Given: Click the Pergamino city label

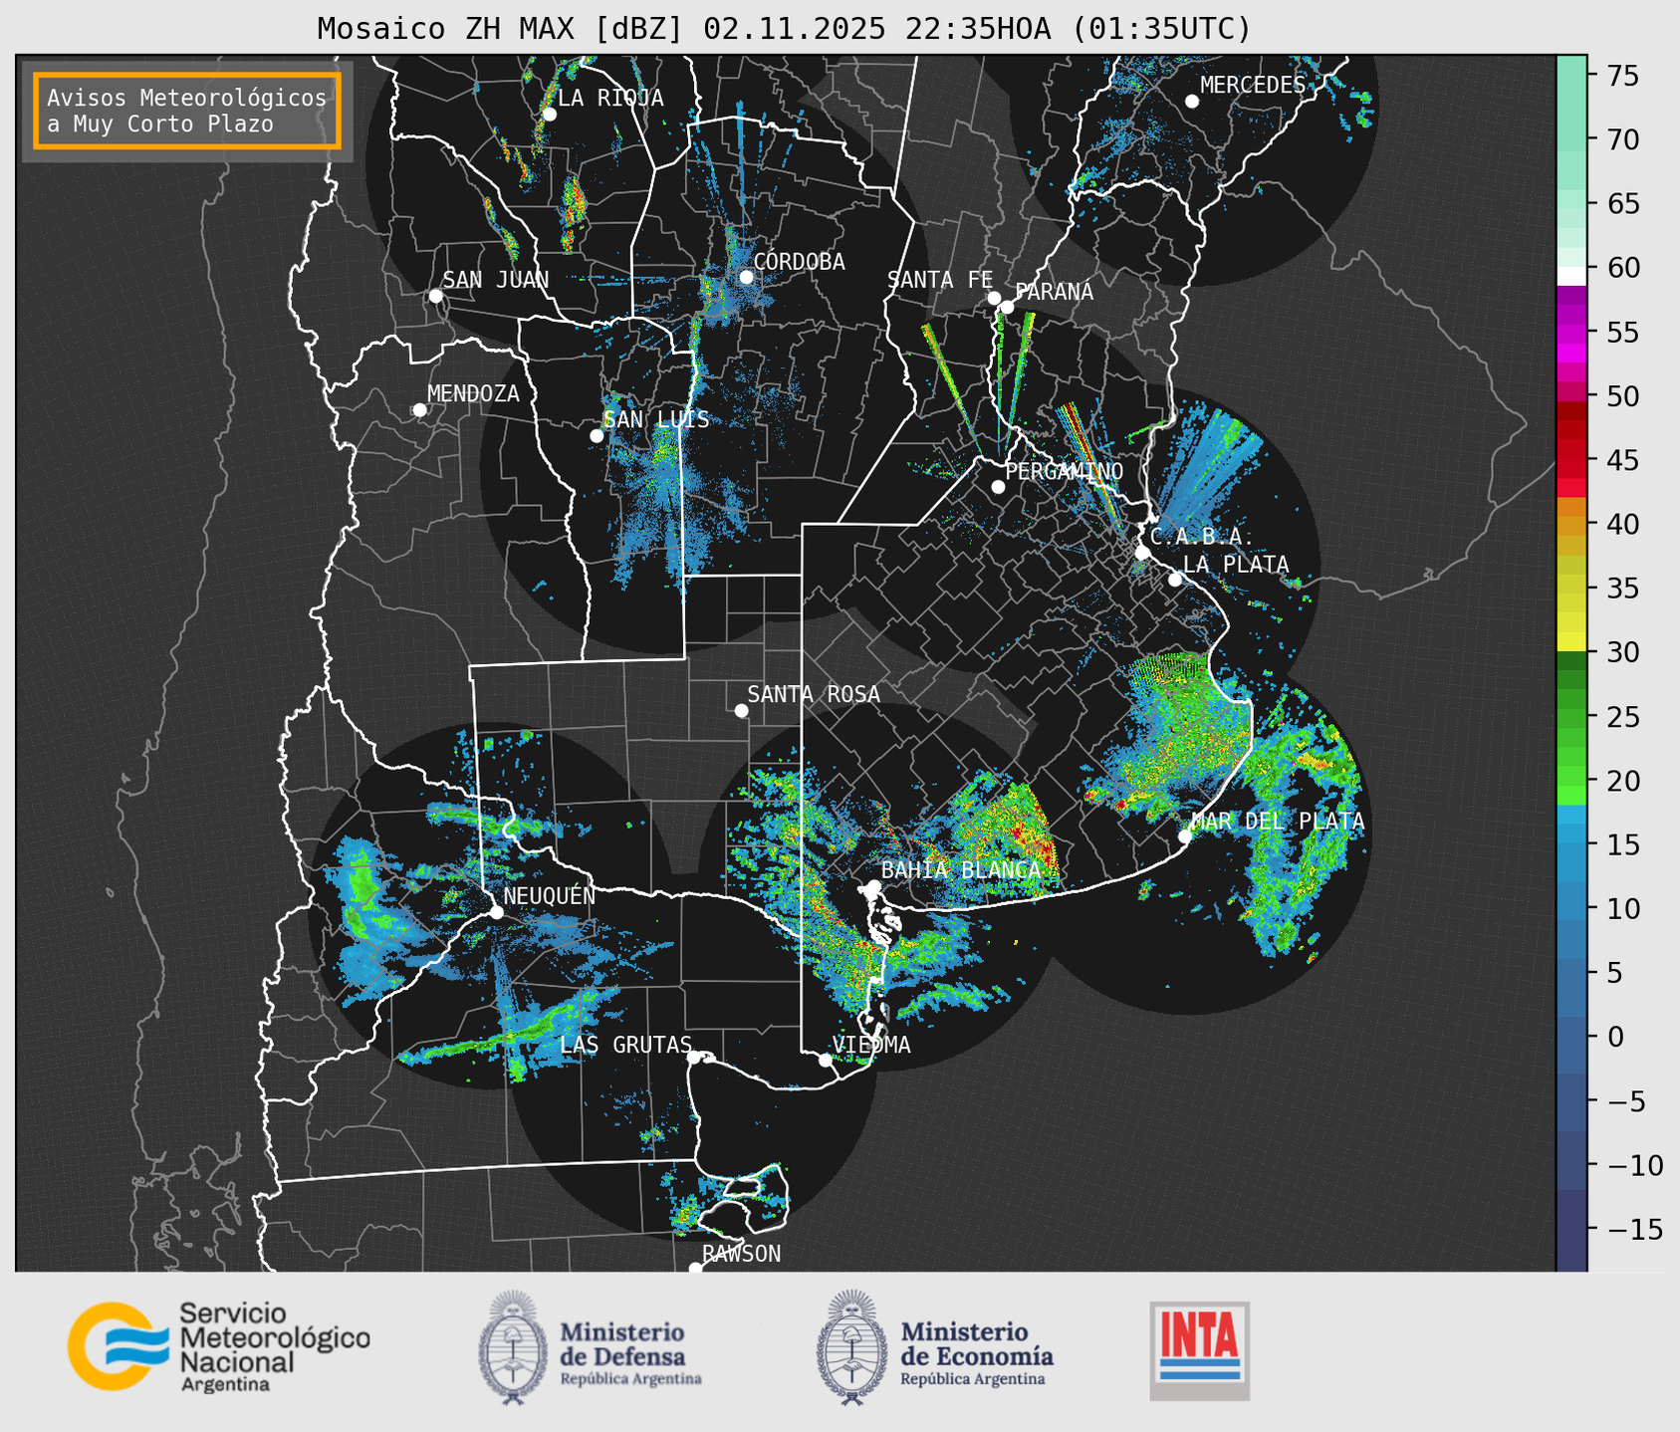Looking at the screenshot, I should point(1064,471).
